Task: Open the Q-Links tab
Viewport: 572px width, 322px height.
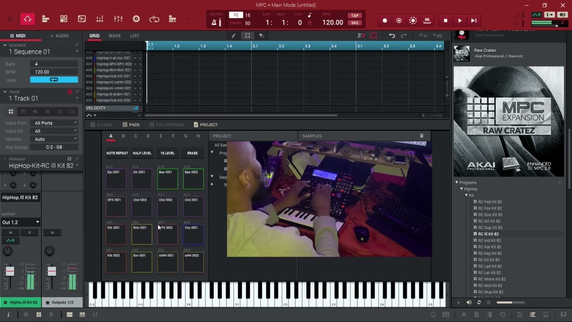Action: (101, 125)
